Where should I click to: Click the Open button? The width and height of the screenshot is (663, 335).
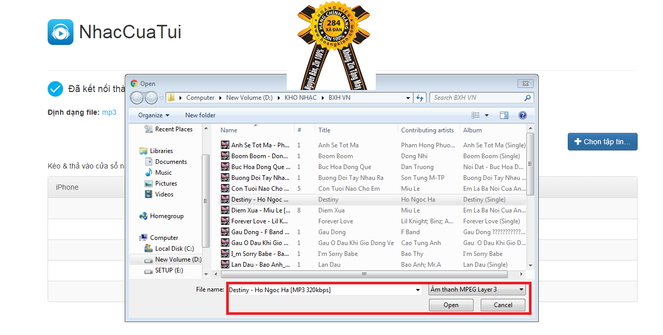451,305
